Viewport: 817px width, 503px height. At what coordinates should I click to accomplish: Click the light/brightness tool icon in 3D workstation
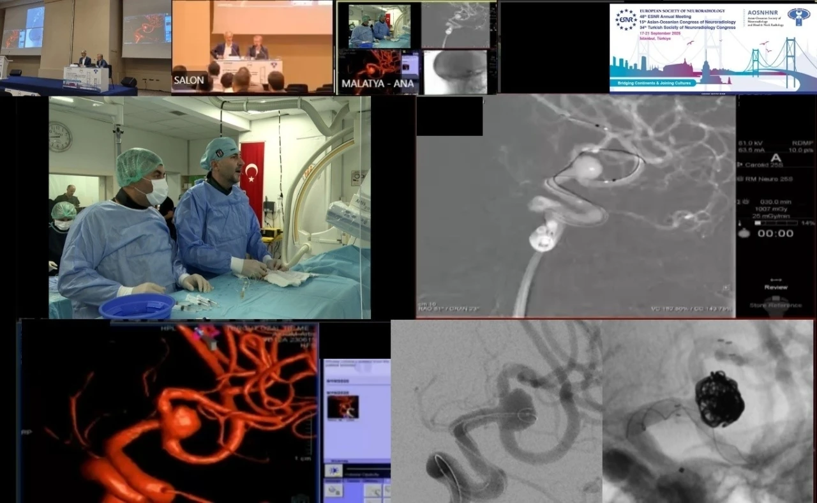pos(333,470)
